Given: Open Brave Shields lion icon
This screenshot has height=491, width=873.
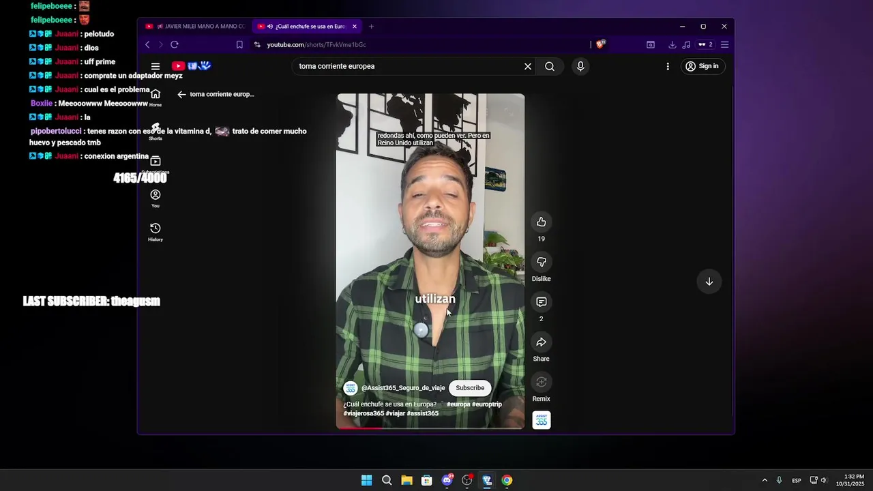Looking at the screenshot, I should click(600, 44).
